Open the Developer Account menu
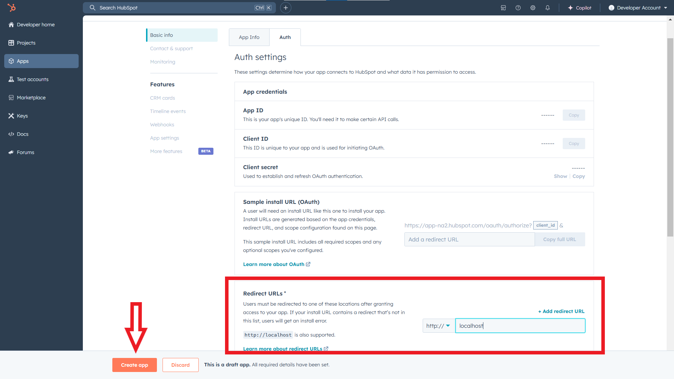Image resolution: width=674 pixels, height=379 pixels. point(637,8)
